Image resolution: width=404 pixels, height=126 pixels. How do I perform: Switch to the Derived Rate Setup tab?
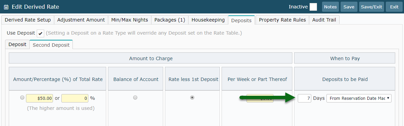(28, 20)
